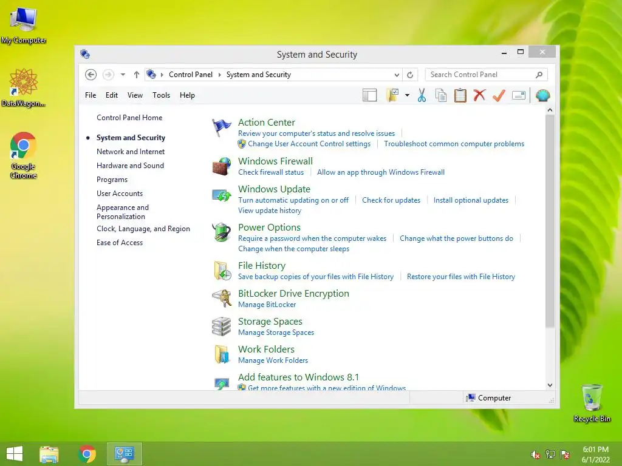Click View update history link
The width and height of the screenshot is (622, 466).
pyautogui.click(x=270, y=211)
